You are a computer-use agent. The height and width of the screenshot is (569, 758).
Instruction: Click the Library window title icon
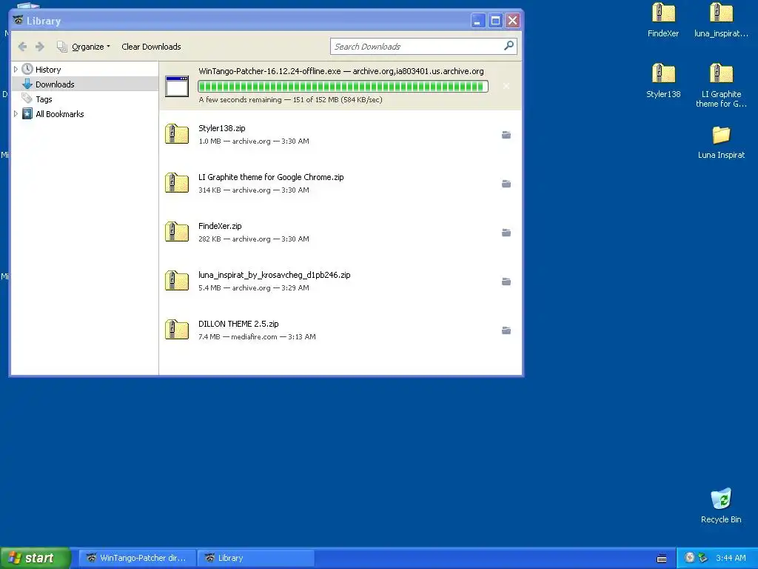tap(19, 20)
